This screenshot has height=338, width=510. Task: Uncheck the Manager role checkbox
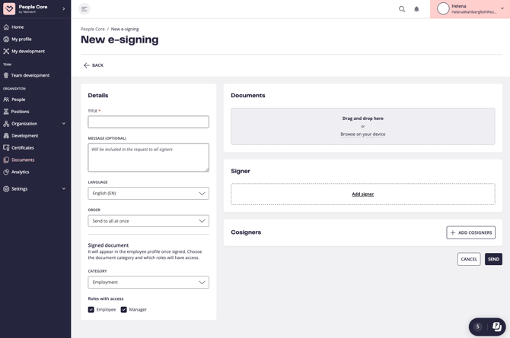(x=124, y=310)
